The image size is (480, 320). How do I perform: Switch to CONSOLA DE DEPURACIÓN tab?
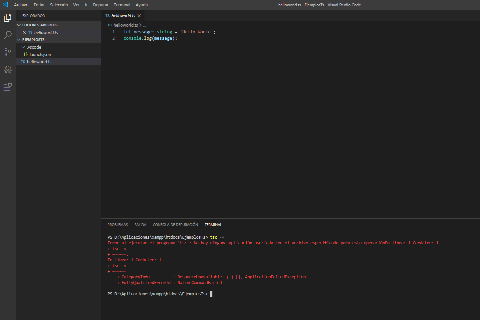pyautogui.click(x=175, y=225)
